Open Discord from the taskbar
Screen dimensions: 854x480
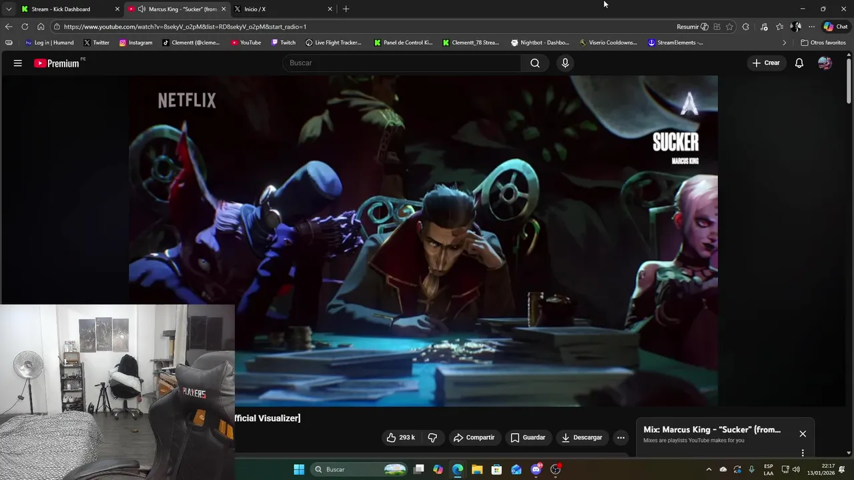click(536, 469)
